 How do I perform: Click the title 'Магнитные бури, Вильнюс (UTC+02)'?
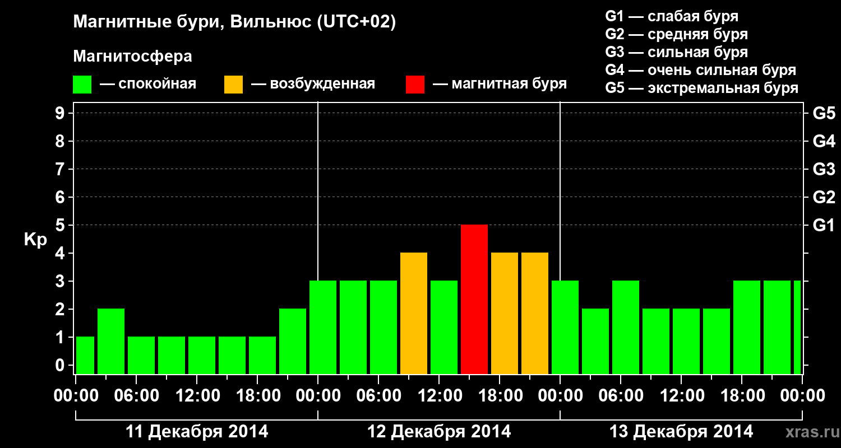(x=235, y=22)
